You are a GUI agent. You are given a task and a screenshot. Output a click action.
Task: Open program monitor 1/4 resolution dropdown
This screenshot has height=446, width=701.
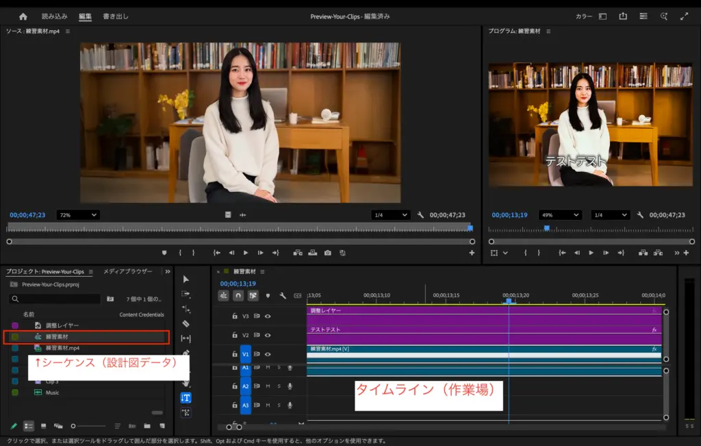(611, 215)
